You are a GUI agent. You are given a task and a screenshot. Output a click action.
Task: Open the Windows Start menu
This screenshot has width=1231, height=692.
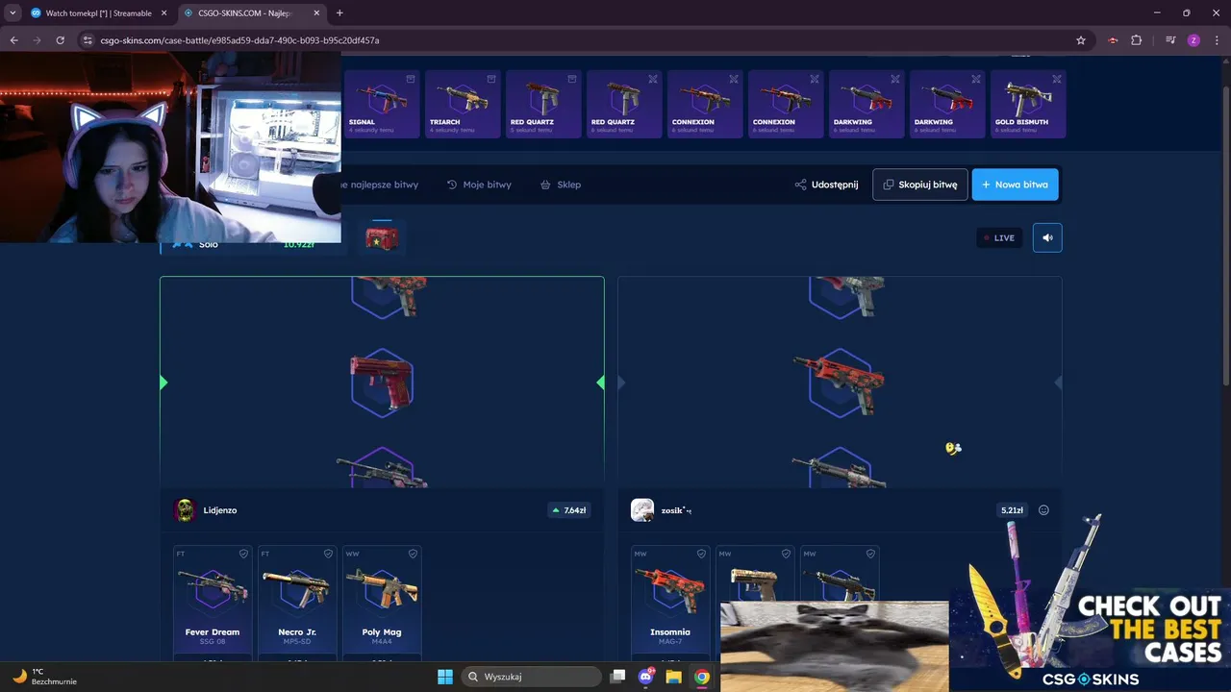(445, 677)
